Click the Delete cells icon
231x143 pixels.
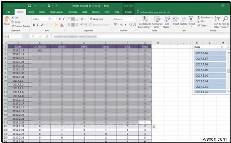[x=184, y=19]
